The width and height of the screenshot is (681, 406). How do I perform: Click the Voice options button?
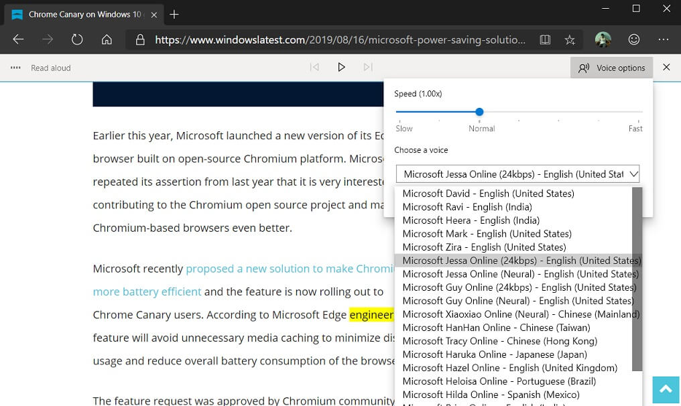click(611, 67)
